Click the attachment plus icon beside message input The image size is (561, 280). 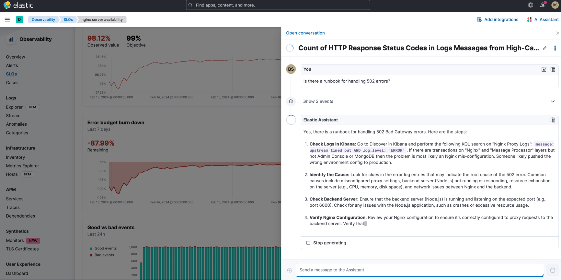pyautogui.click(x=289, y=270)
